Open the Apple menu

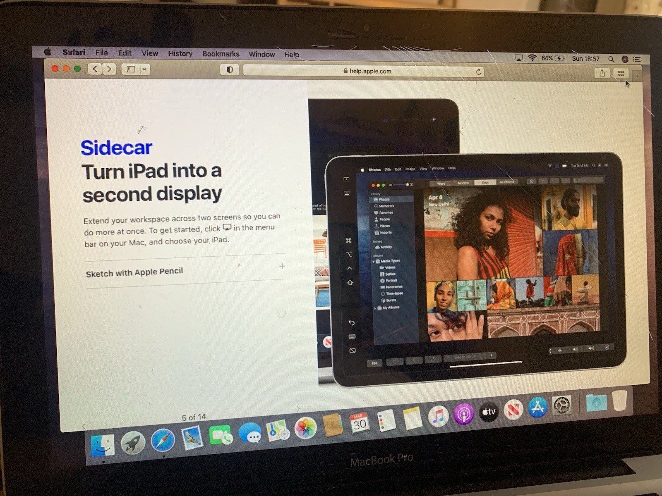click(48, 52)
